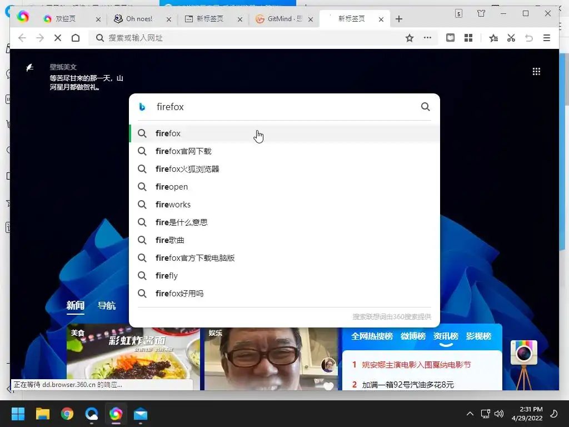Image resolution: width=569 pixels, height=427 pixels.
Task: Choose suggestion firefly
Action: point(284,276)
